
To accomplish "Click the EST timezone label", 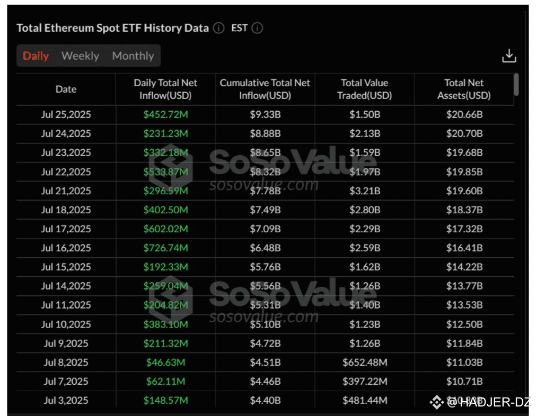I will (x=239, y=29).
